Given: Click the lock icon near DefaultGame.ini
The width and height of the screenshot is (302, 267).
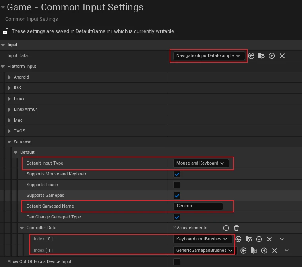Looking at the screenshot, I should tap(6, 31).
